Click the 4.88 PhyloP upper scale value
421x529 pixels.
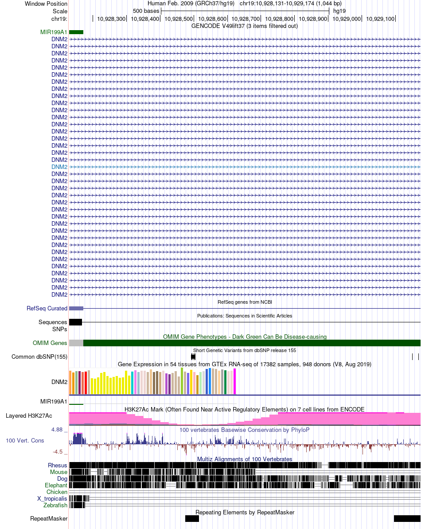tap(57, 430)
